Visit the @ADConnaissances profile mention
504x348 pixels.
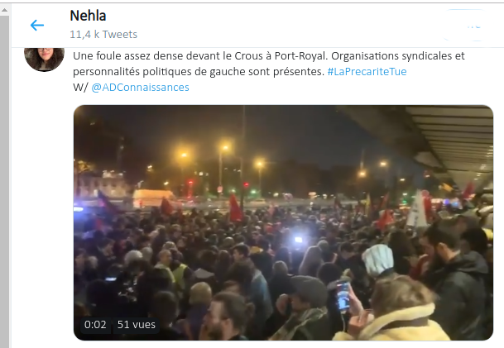(140, 88)
